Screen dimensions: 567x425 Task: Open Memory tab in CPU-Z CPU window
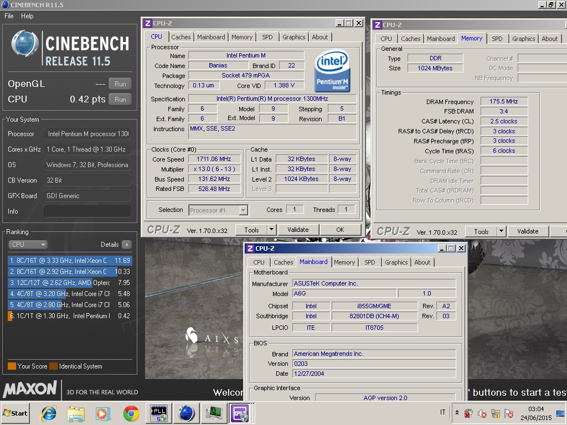[x=242, y=37]
